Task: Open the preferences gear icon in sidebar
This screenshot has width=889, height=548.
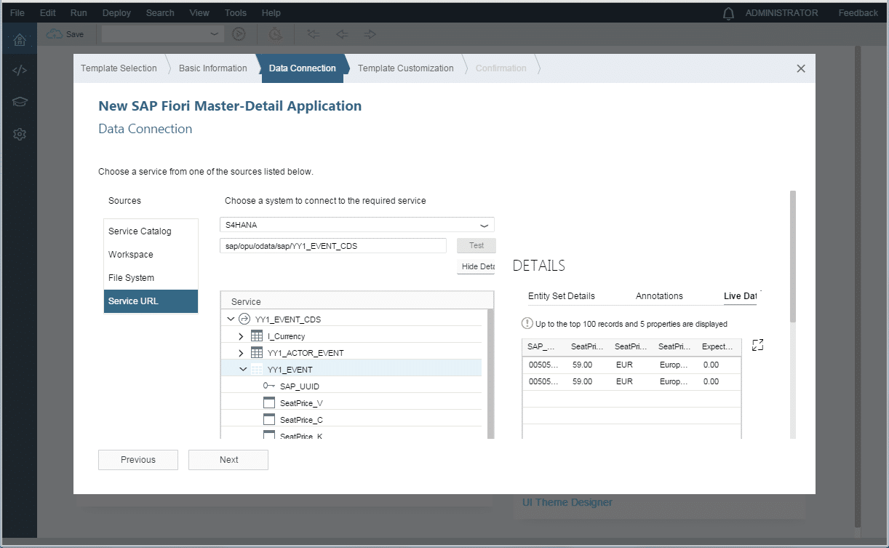Action: point(20,134)
